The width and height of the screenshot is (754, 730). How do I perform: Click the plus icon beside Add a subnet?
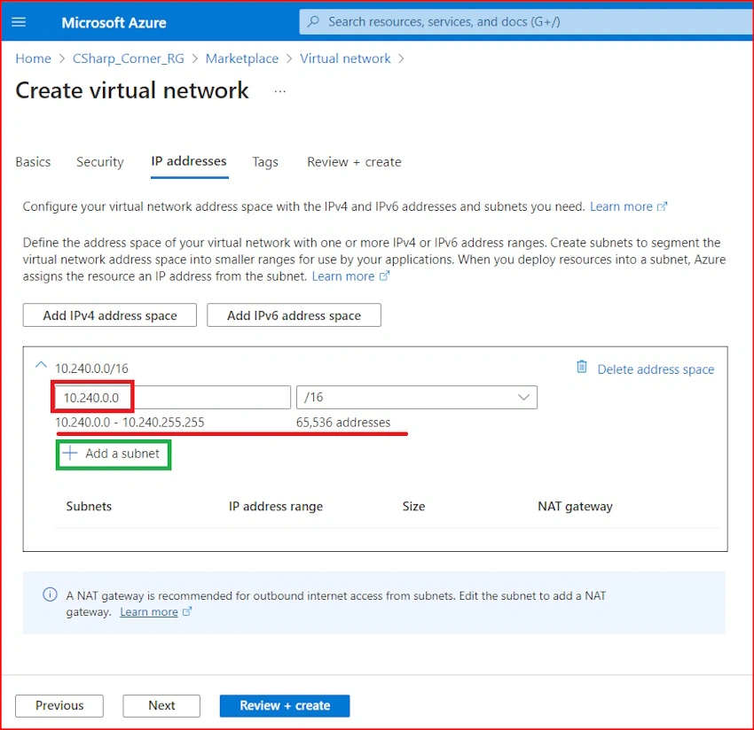[70, 453]
